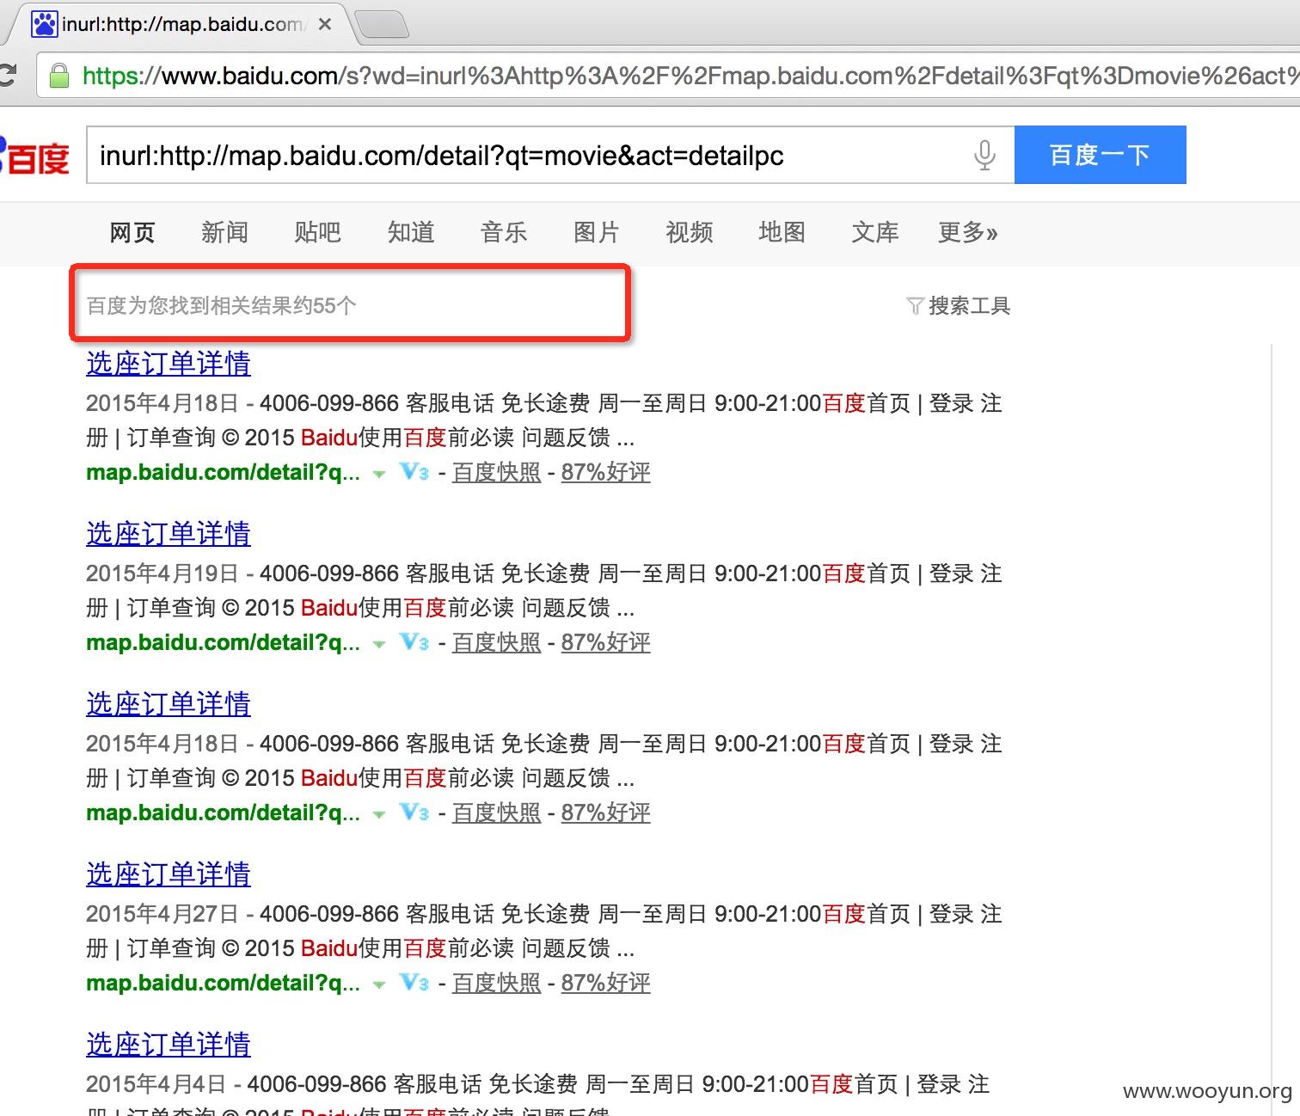View 87%好评 rating of April 19 result
Viewport: 1300px width, 1116px height.
coord(606,642)
